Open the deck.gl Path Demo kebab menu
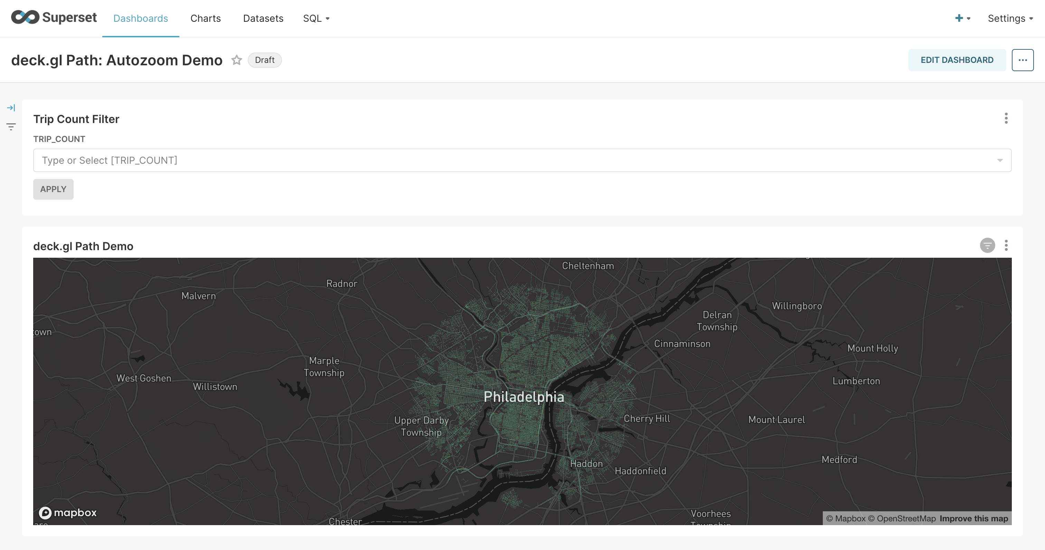 click(1006, 245)
